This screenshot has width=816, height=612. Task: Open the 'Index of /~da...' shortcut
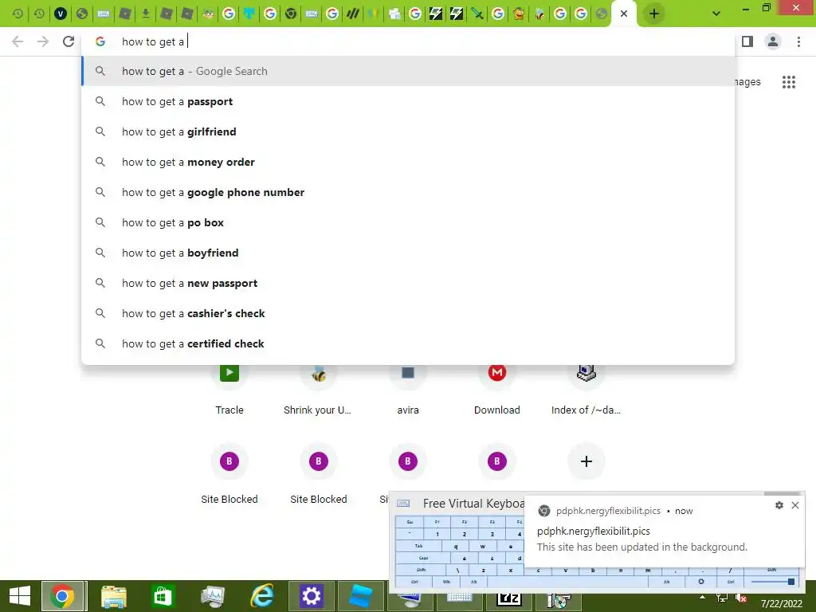coord(586,388)
